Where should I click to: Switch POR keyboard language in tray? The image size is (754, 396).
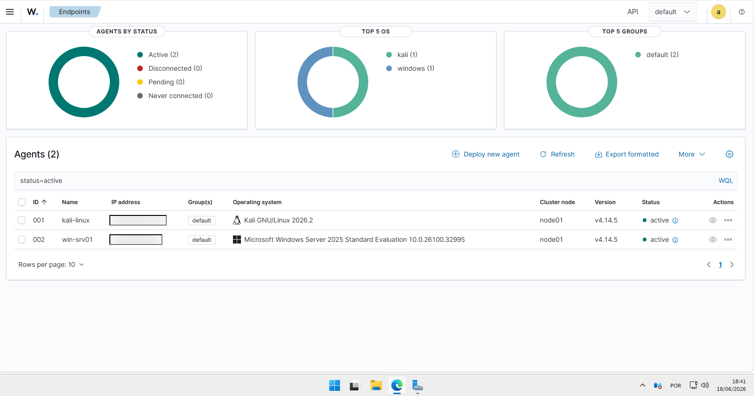pos(676,386)
